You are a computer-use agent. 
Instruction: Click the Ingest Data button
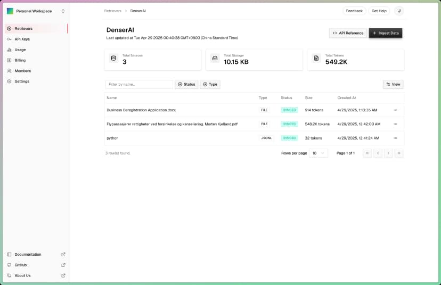pyautogui.click(x=386, y=33)
